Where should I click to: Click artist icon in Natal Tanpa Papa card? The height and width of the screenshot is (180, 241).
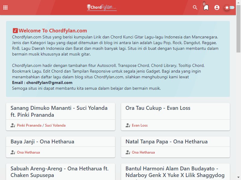(128, 152)
